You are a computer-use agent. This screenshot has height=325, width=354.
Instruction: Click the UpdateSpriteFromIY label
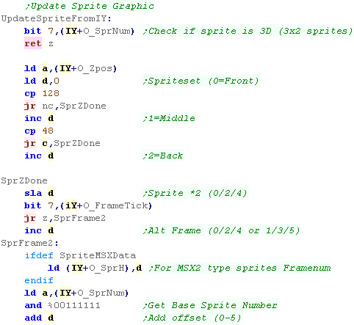tap(56, 18)
